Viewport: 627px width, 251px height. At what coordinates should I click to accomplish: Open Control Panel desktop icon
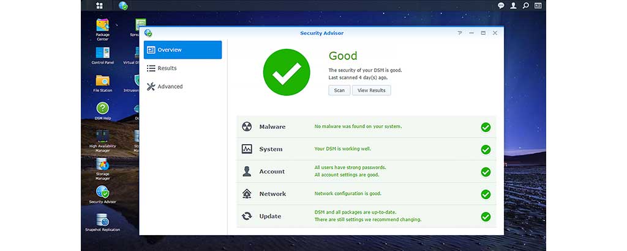coord(102,56)
